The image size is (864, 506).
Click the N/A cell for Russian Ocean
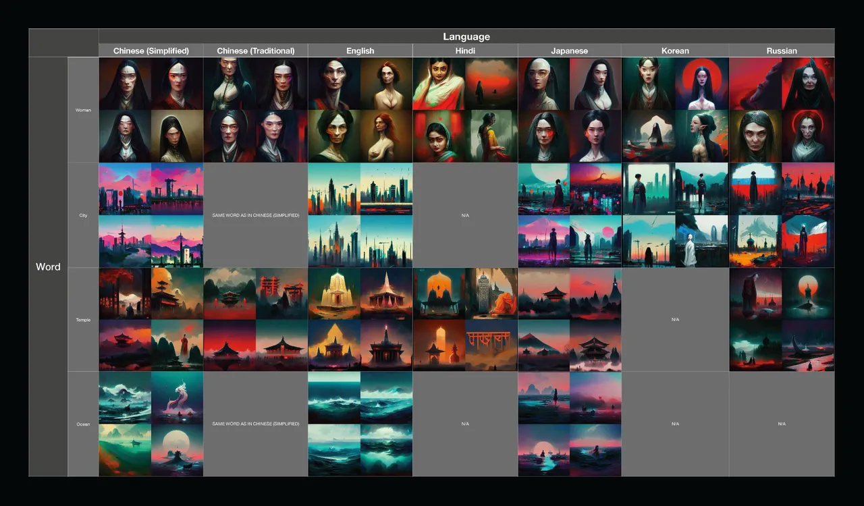782,424
